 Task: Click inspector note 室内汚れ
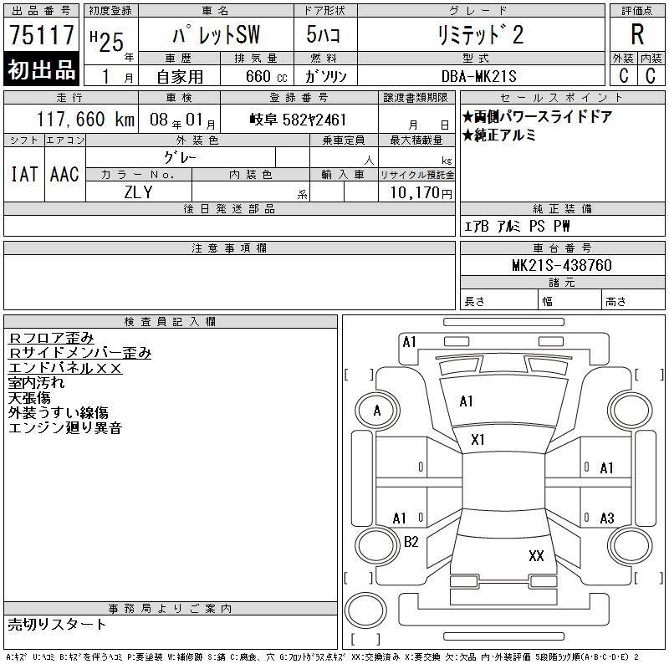point(36,383)
